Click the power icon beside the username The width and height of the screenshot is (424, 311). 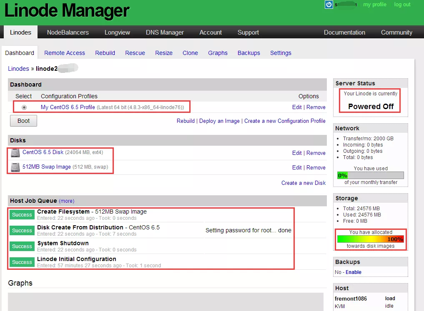click(x=329, y=5)
